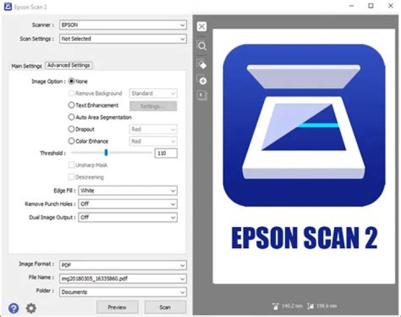Expand the Edge Fill dropdown
Viewport: 401px width, 317px height.
pyautogui.click(x=128, y=191)
